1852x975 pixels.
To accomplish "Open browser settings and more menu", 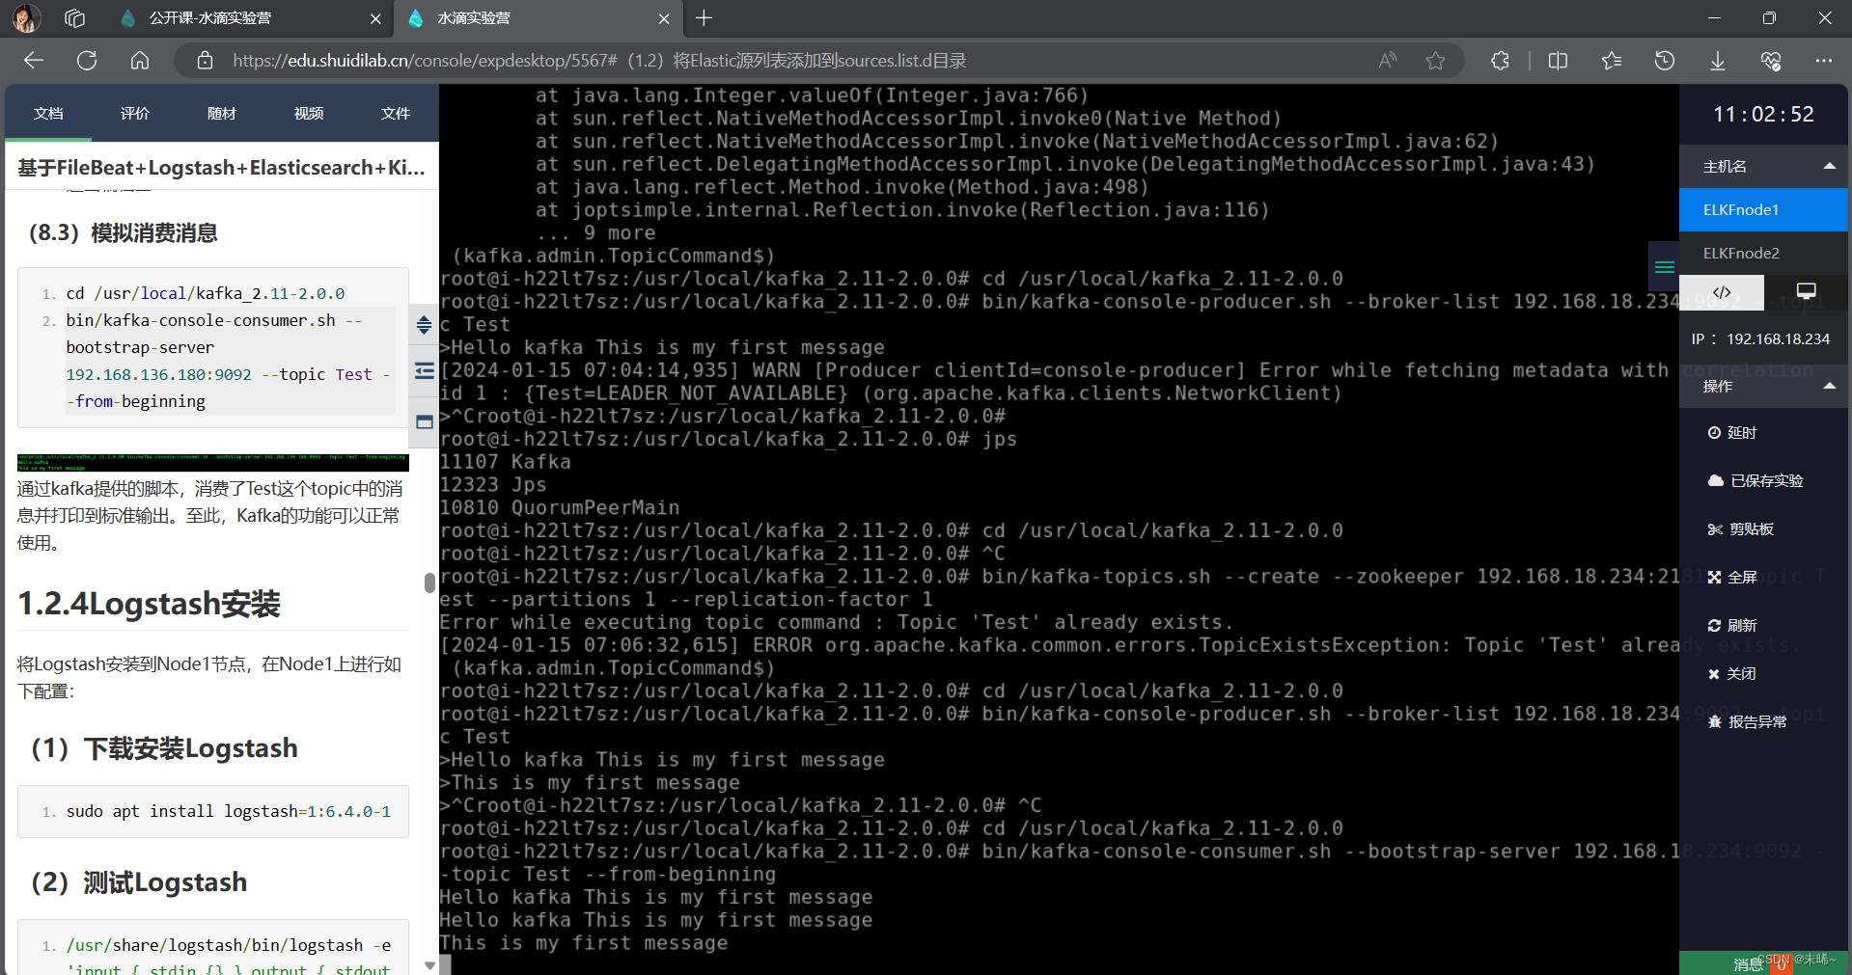I will 1823,61.
